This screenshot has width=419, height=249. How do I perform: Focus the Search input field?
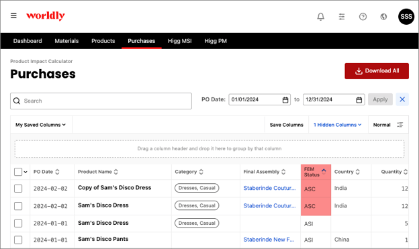(x=101, y=101)
